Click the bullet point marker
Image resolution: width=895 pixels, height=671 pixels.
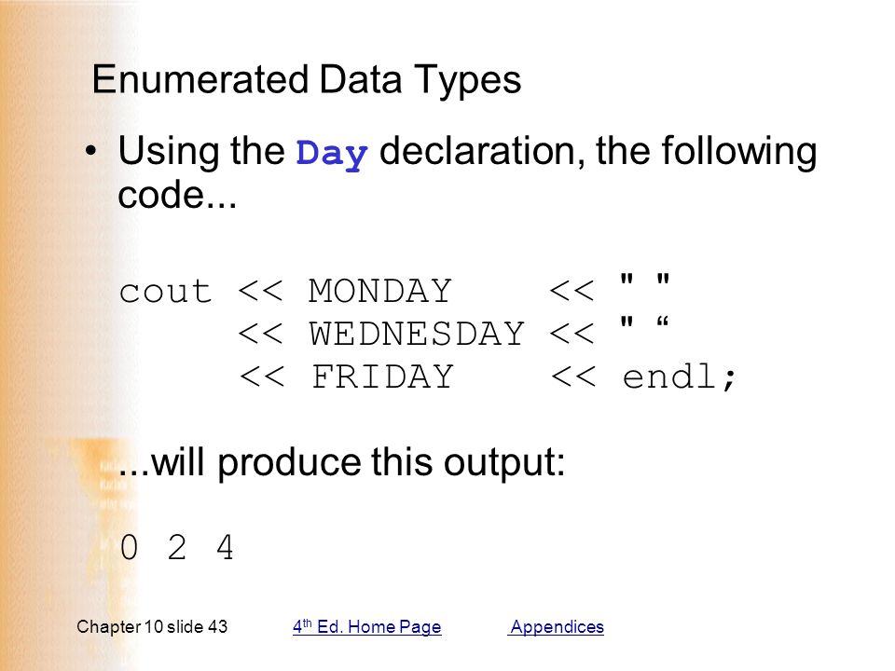(90, 151)
